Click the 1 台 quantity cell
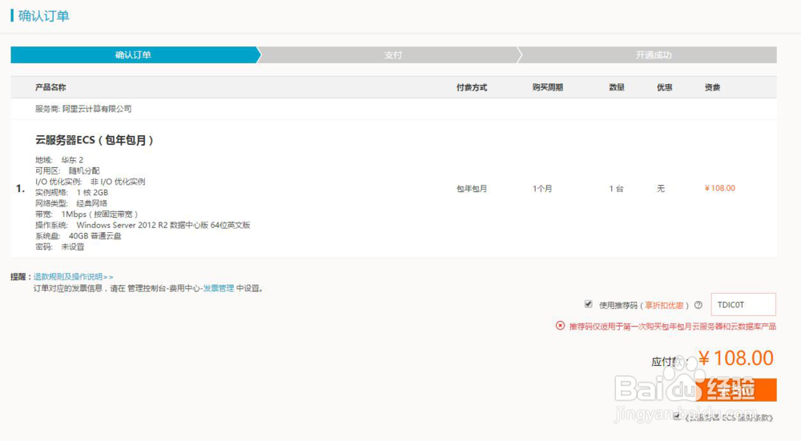The height and width of the screenshot is (441, 801). (x=616, y=189)
